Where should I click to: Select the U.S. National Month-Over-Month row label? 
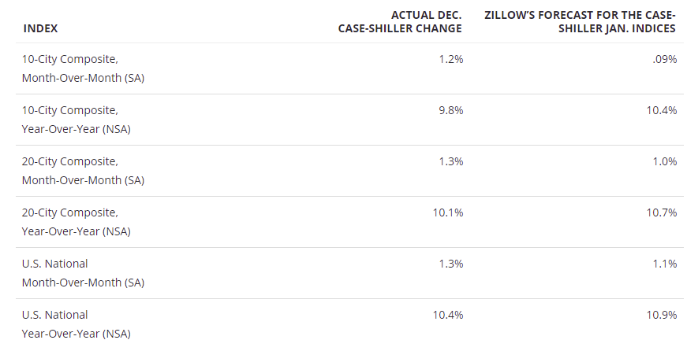(84, 273)
